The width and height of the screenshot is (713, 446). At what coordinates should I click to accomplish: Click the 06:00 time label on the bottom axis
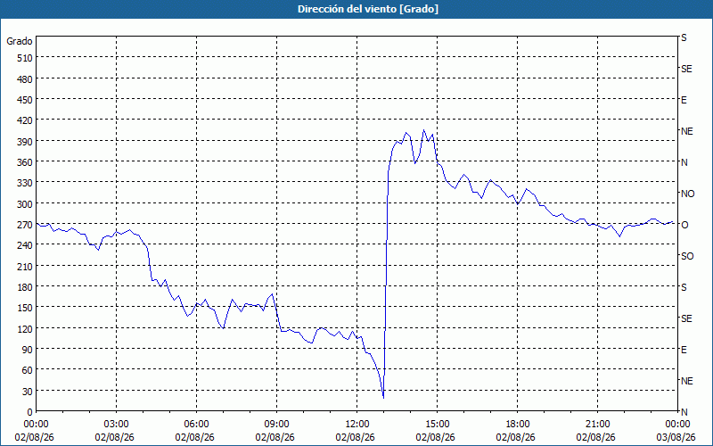tap(196, 425)
